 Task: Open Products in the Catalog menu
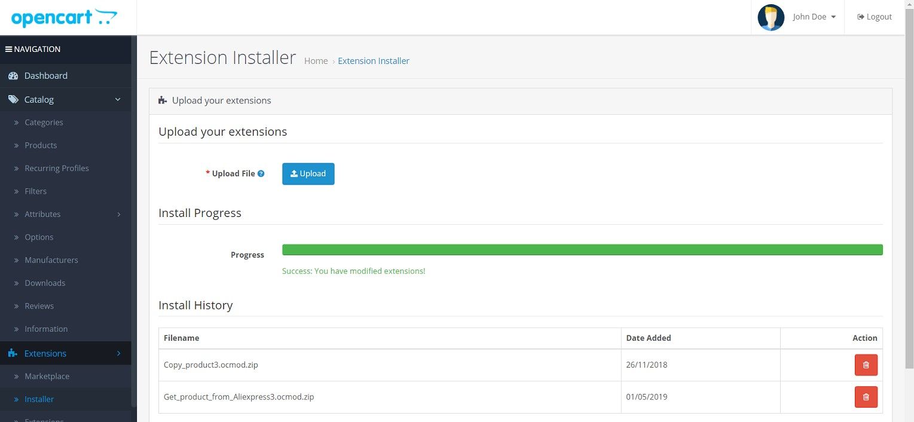pyautogui.click(x=66, y=145)
